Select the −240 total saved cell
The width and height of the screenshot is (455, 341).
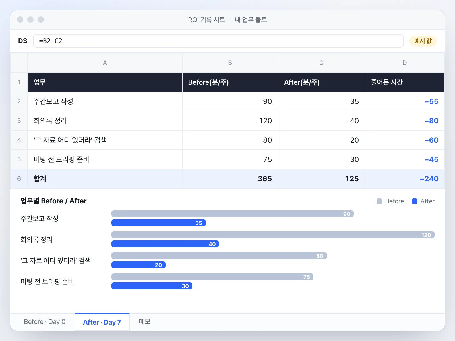tap(405, 179)
